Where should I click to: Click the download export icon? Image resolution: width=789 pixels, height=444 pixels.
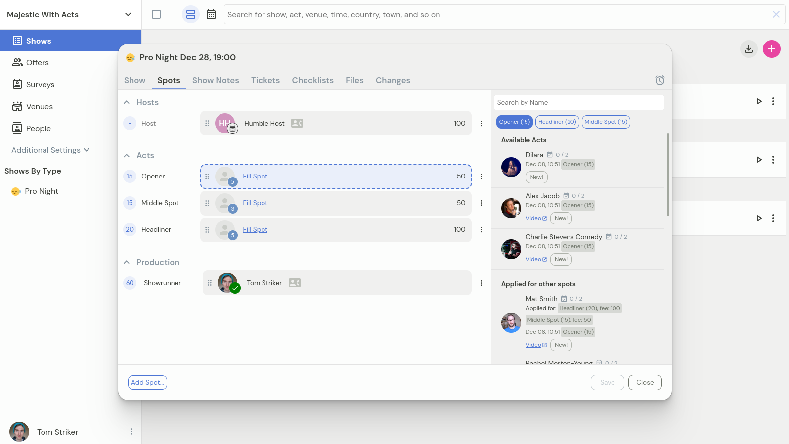(749, 49)
